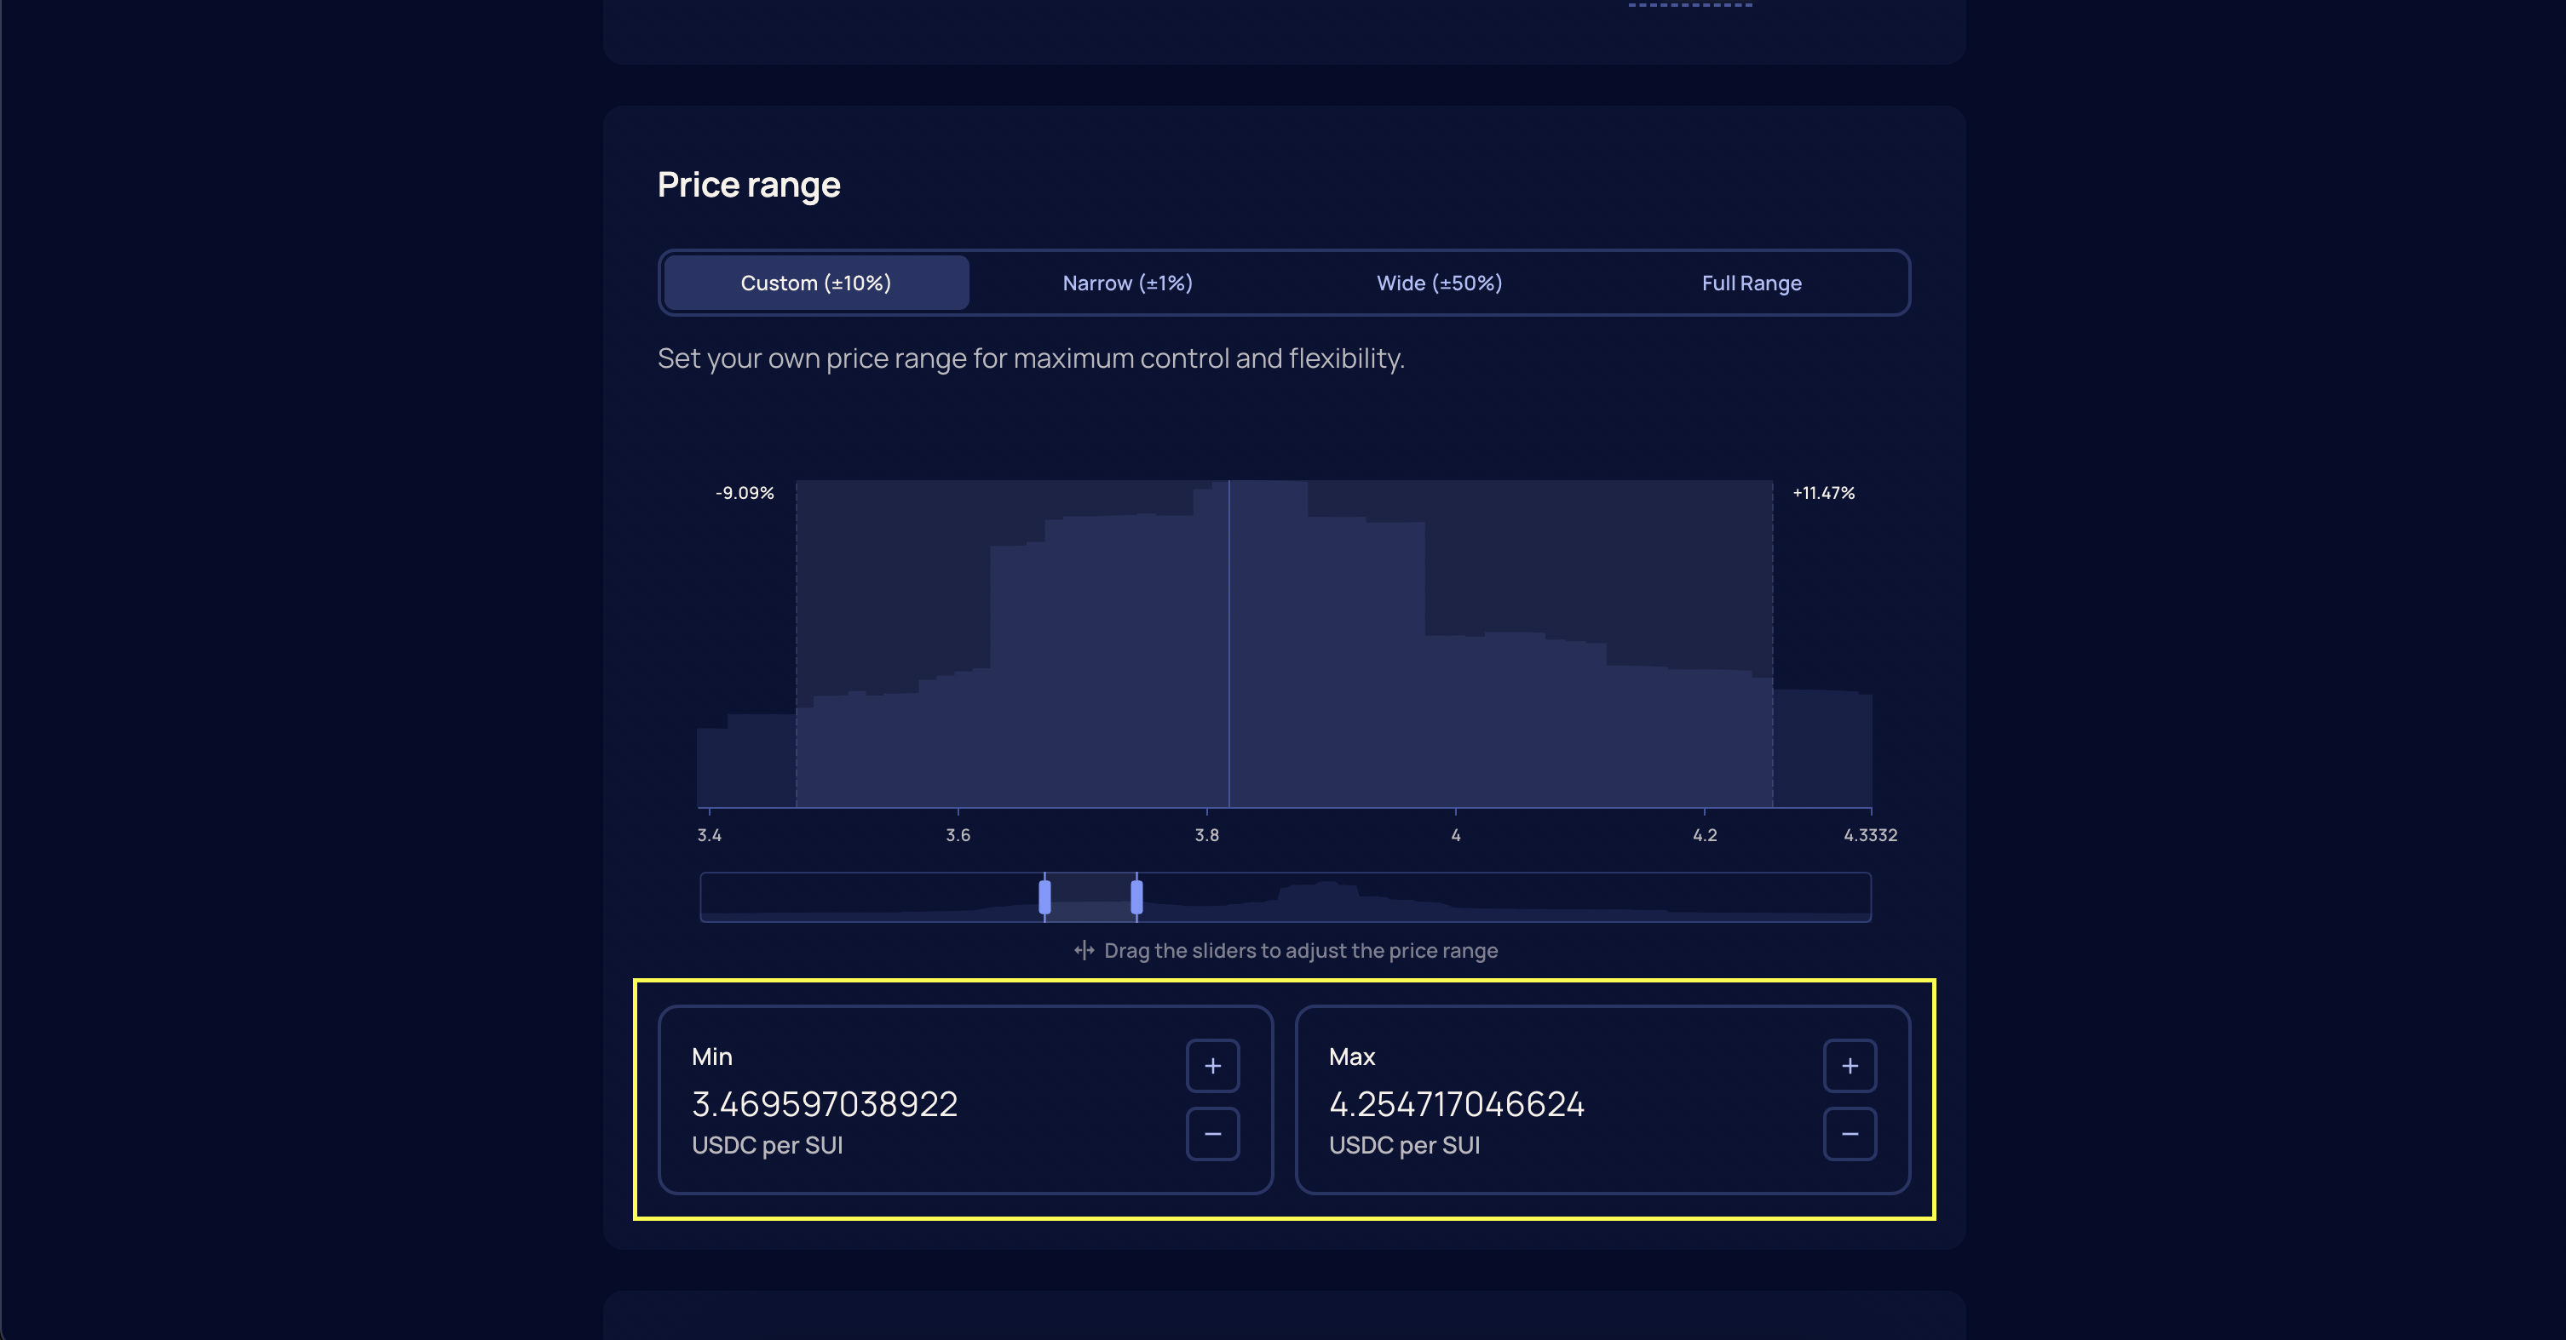Click the 3.8 tick label on price axis
This screenshot has width=2566, height=1340.
(x=1206, y=835)
